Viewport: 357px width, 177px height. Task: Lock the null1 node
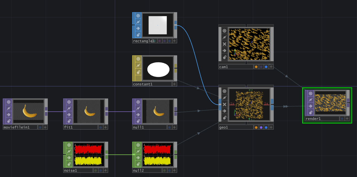click(138, 121)
